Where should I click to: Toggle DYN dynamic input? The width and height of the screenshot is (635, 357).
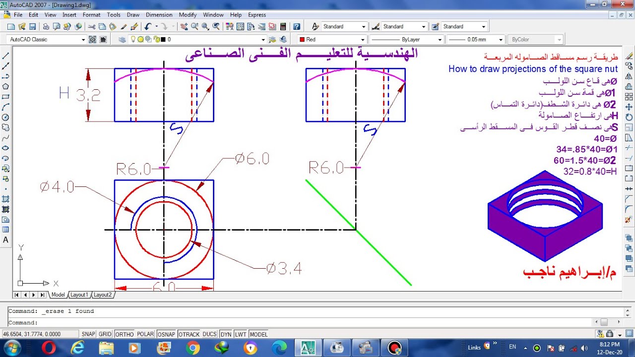click(x=226, y=334)
